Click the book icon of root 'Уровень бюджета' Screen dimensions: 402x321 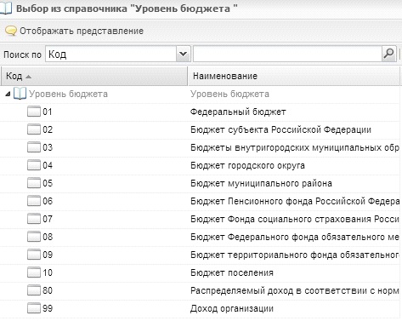pos(20,94)
